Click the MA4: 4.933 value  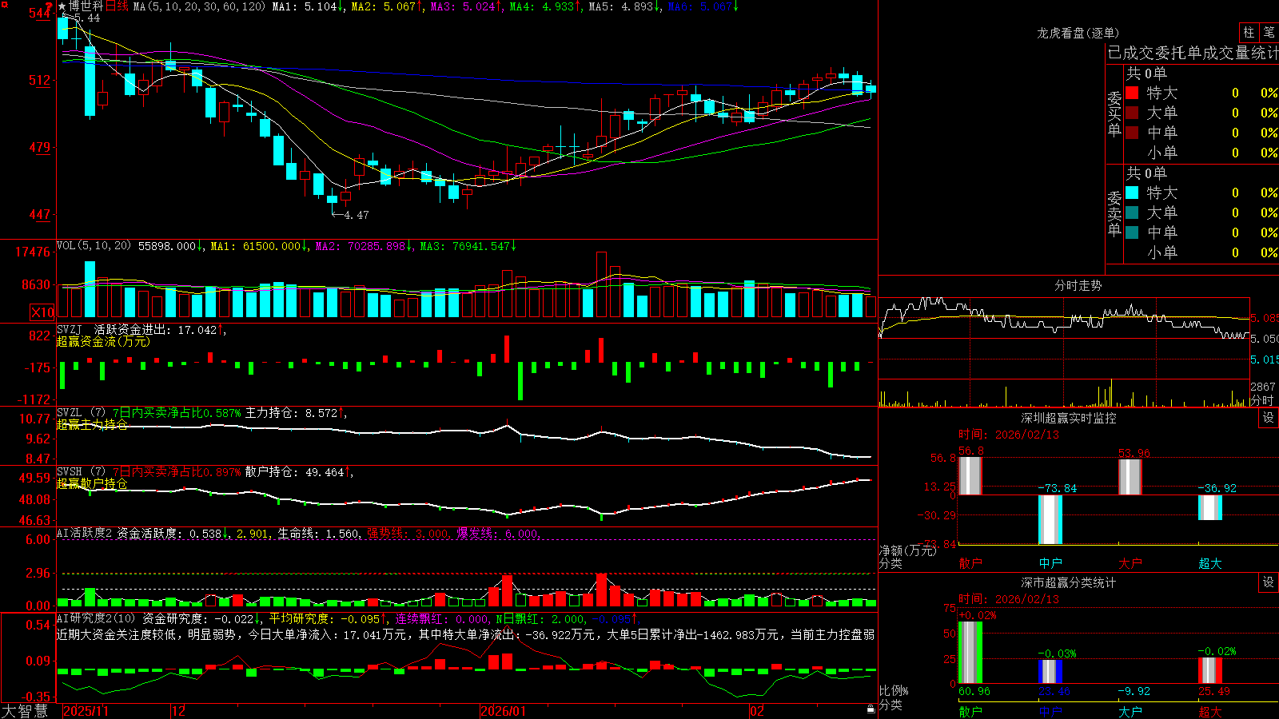[546, 6]
